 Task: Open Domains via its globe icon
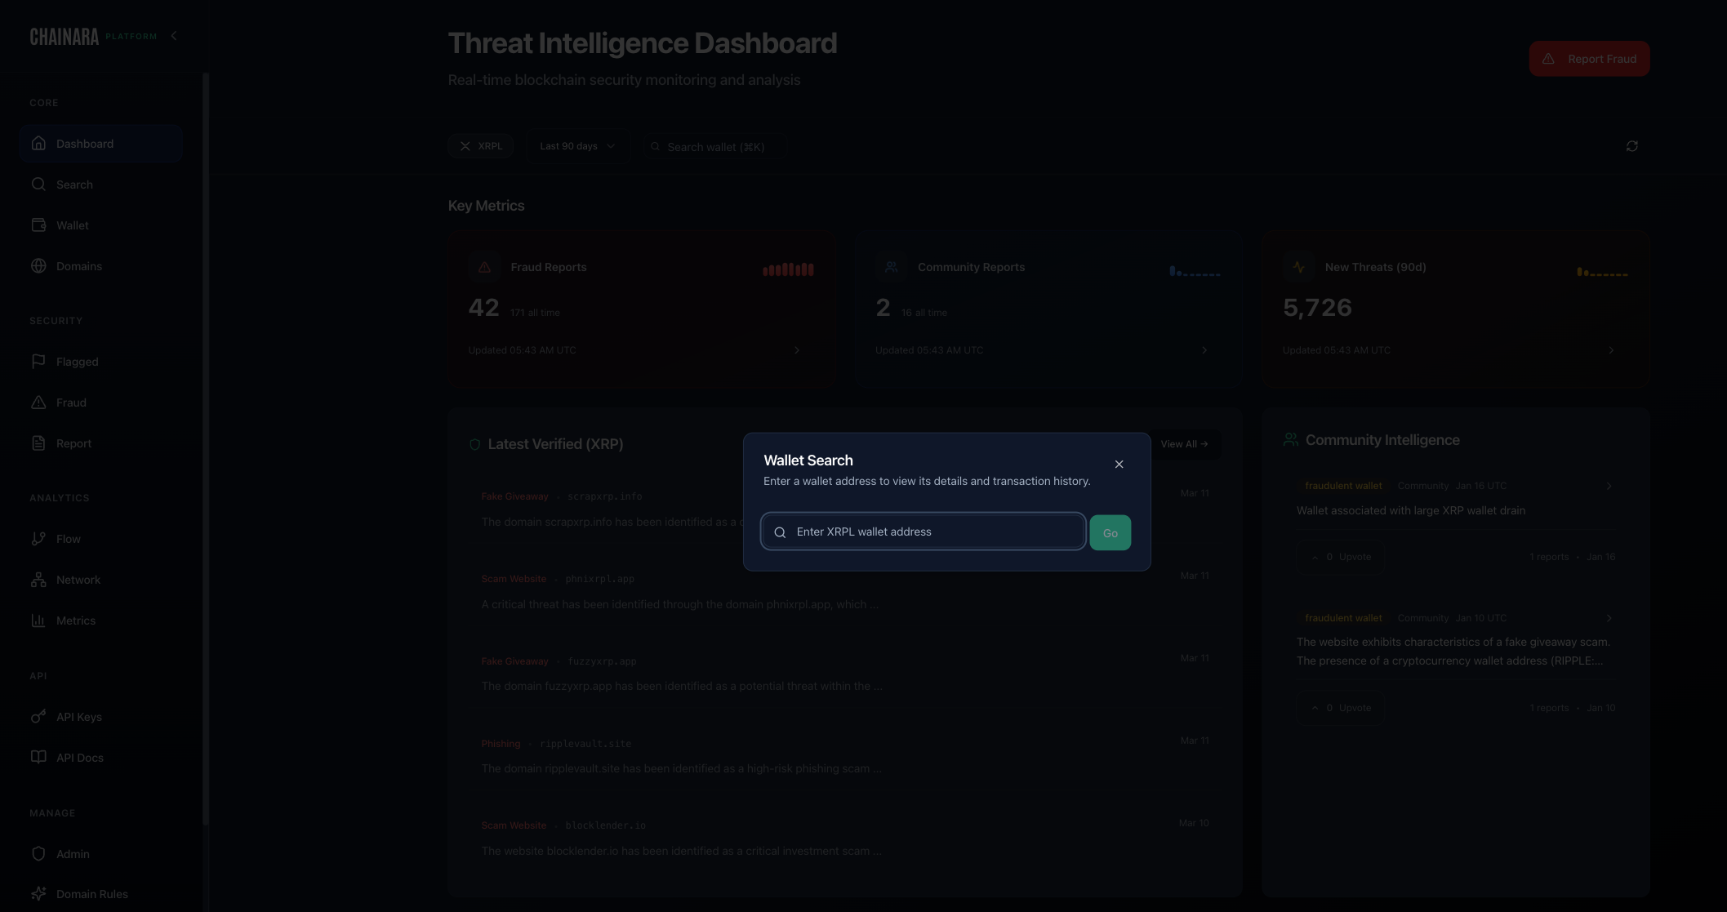point(38,265)
